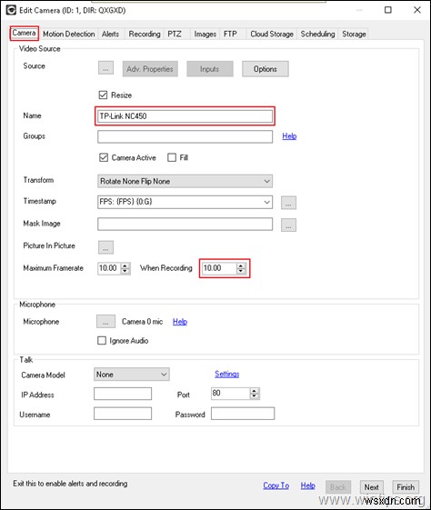Click the Mask Image path field
The width and height of the screenshot is (431, 510).
(185, 225)
